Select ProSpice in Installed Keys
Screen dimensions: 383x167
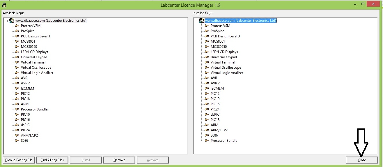point(217,31)
